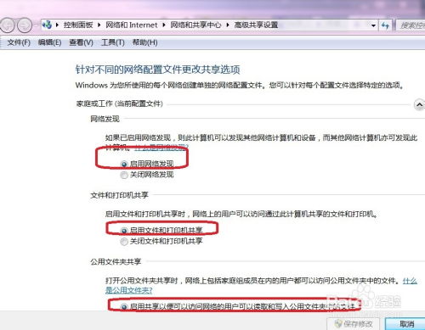Select 关闭网络发现 radio button
This screenshot has height=330, width=425.
coord(124,175)
